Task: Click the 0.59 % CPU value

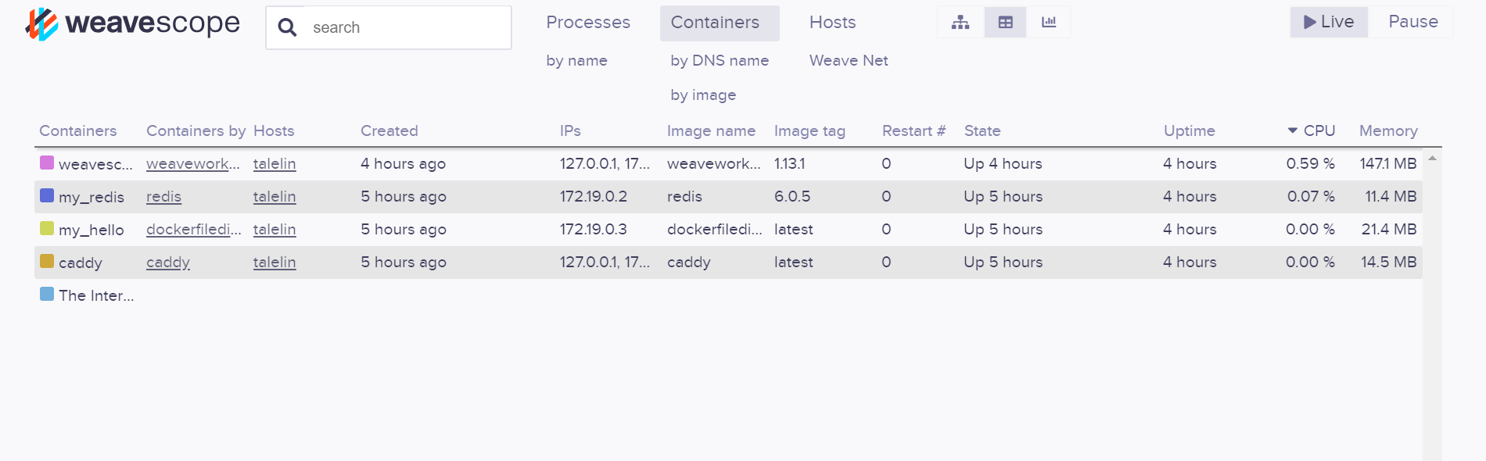Action: [x=1311, y=163]
